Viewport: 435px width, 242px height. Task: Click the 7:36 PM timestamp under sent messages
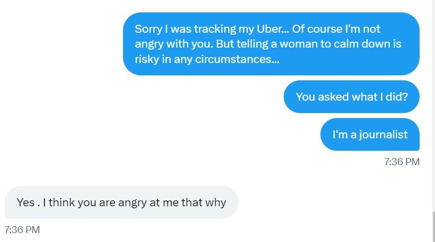(x=402, y=162)
